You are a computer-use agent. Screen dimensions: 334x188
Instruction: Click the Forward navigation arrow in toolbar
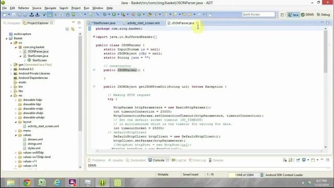point(199,15)
